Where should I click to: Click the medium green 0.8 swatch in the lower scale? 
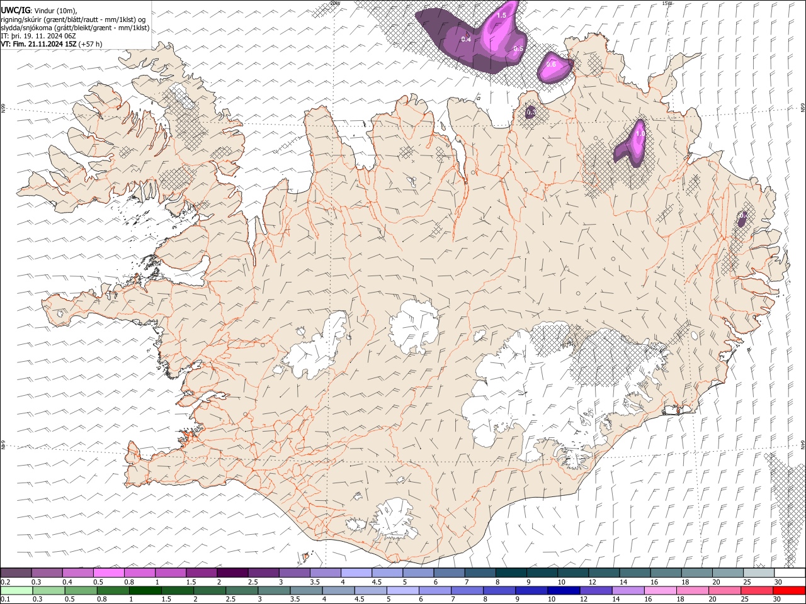[113, 590]
